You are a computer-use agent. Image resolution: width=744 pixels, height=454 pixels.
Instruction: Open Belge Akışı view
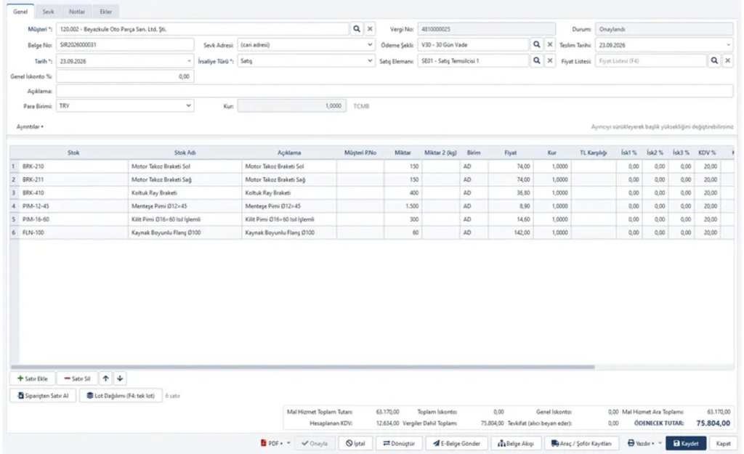516,444
